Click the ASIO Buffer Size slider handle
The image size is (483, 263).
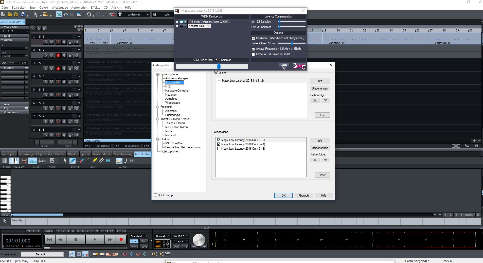point(219,66)
